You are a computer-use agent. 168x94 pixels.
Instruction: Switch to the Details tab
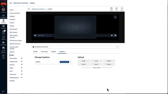tap(35, 52)
